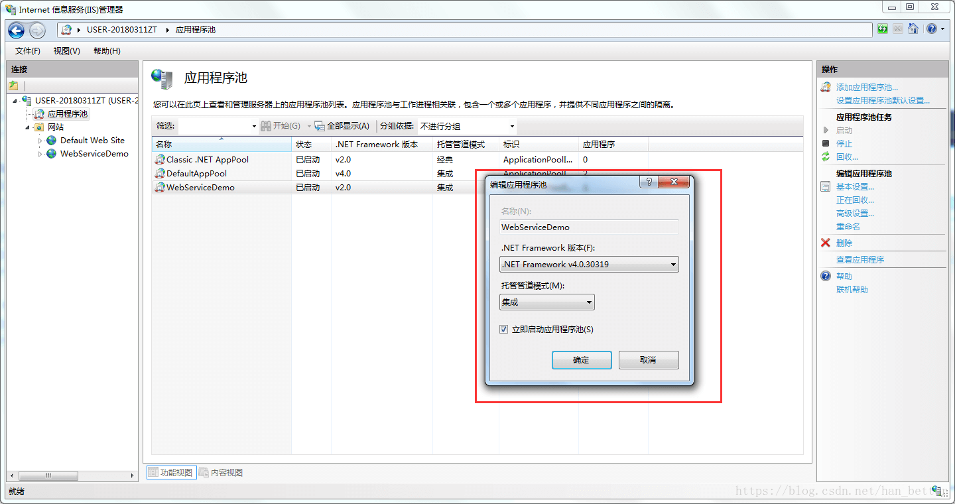The height and width of the screenshot is (504, 955).
Task: Expand the WebServiceDemo site node
Action: click(40, 154)
